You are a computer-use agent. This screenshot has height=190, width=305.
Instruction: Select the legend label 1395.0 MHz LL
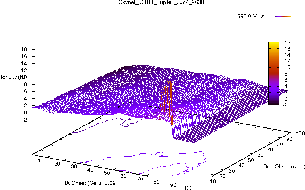(253, 17)
